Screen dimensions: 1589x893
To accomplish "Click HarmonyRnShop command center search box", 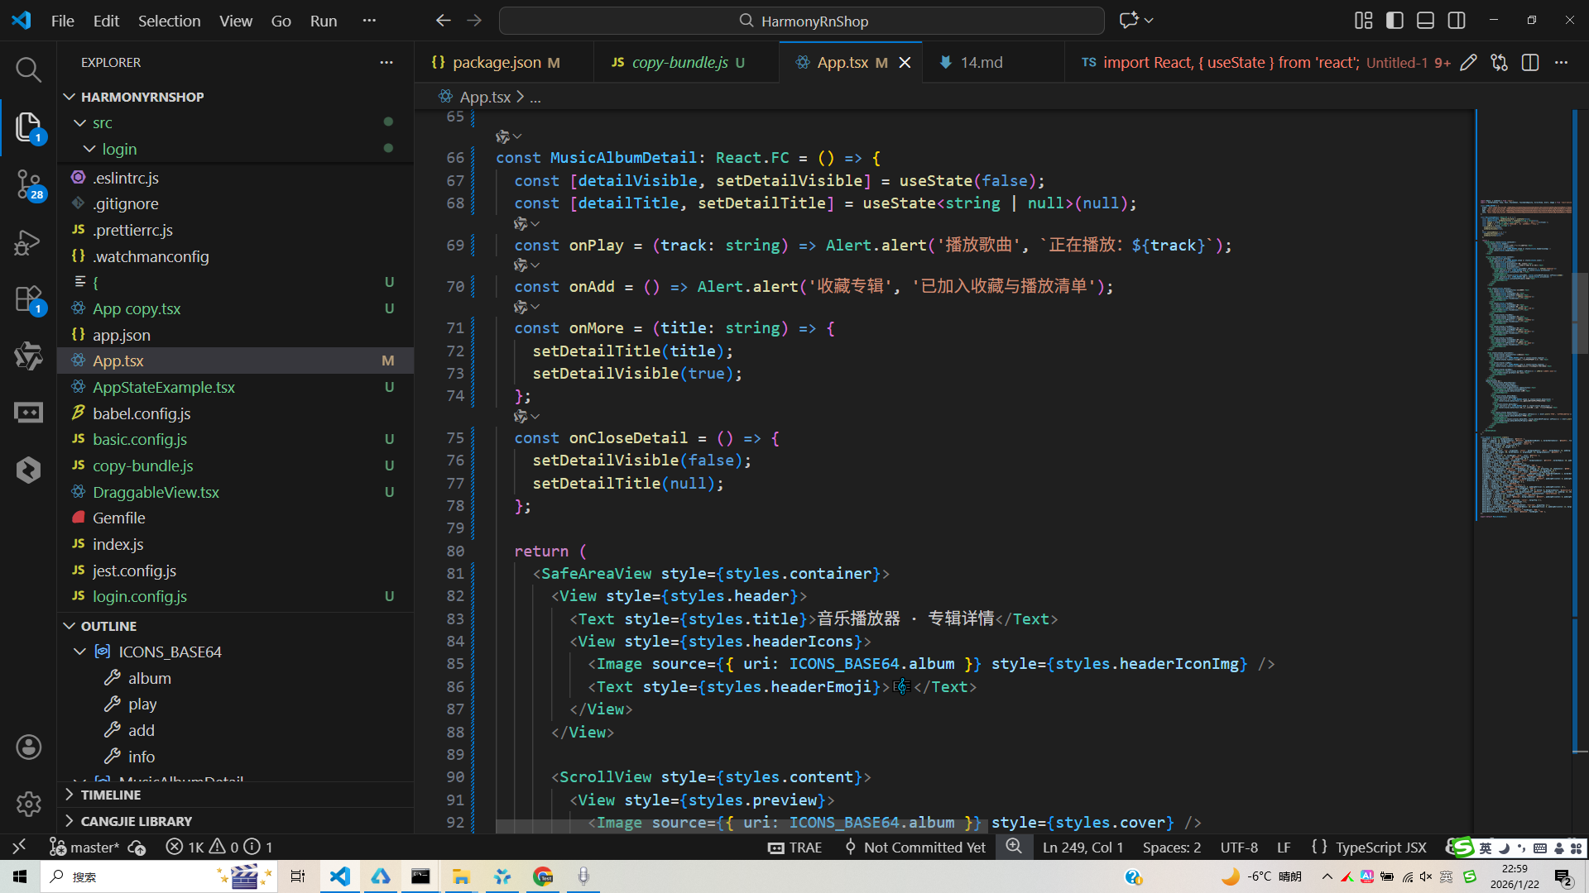I will tap(801, 21).
